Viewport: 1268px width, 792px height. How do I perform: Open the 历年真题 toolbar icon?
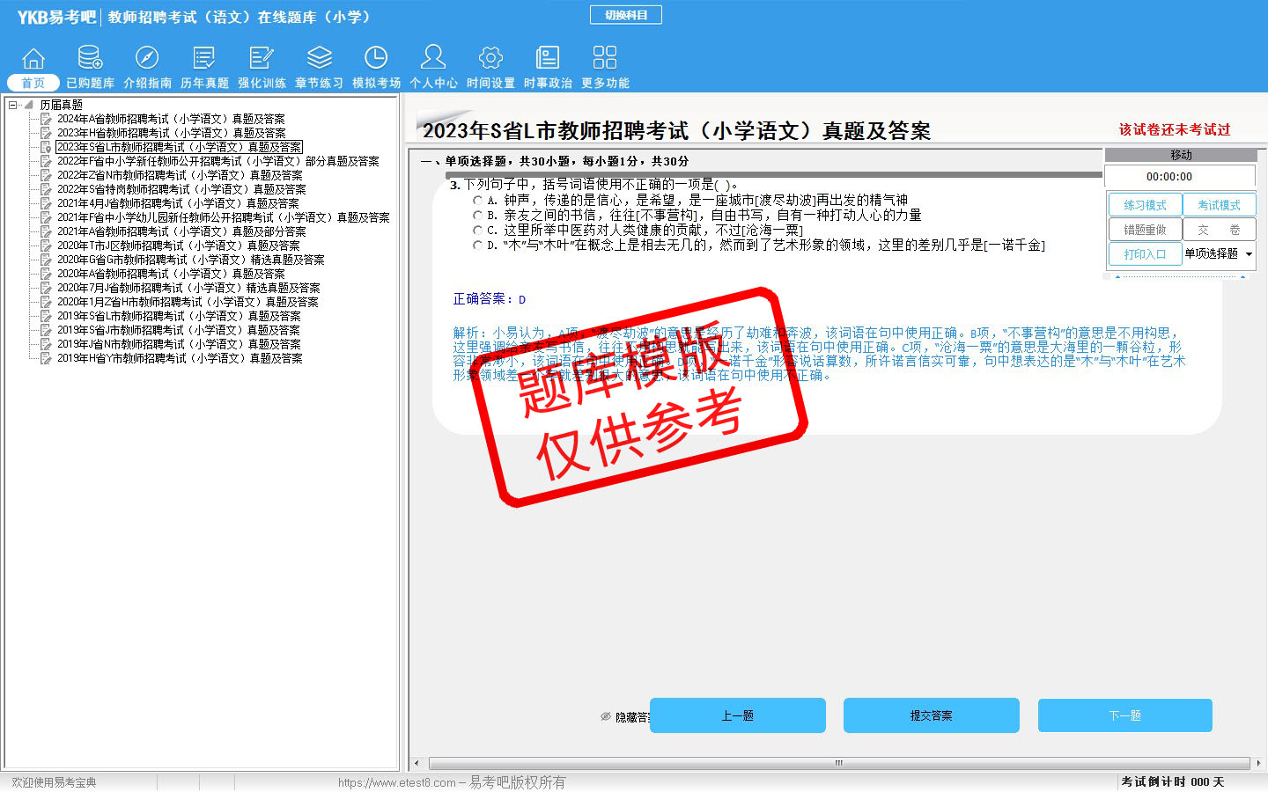tap(204, 59)
